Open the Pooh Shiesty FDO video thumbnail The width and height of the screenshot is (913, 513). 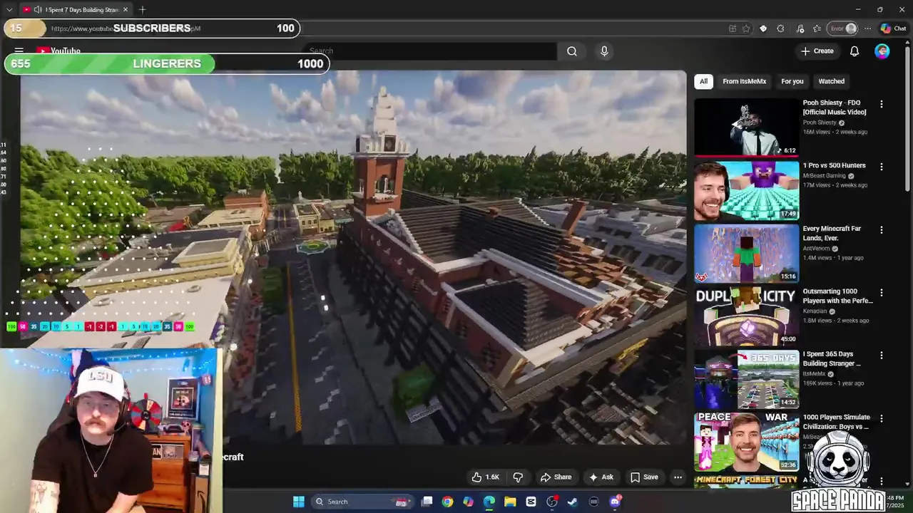[x=747, y=127]
